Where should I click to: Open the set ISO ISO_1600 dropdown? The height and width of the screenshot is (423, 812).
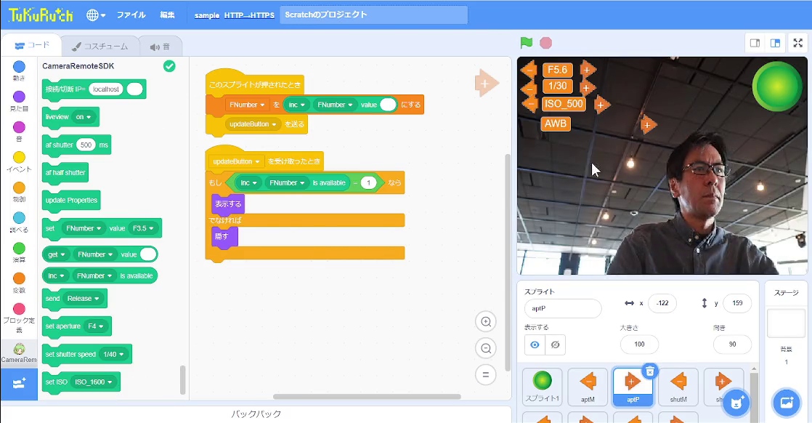click(93, 382)
